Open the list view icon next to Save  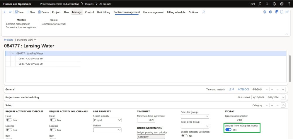11,12
